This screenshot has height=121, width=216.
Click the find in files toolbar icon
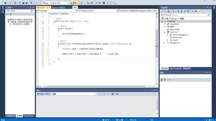tap(82, 3)
